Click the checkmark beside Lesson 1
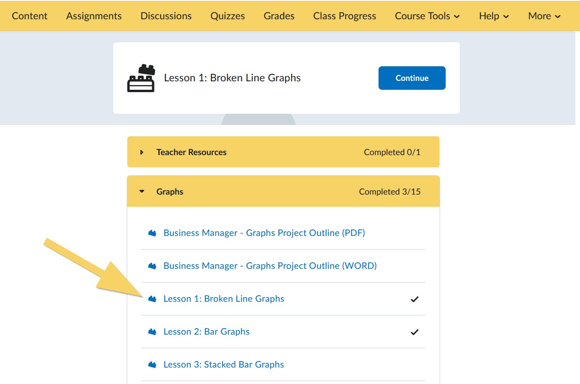 point(414,299)
